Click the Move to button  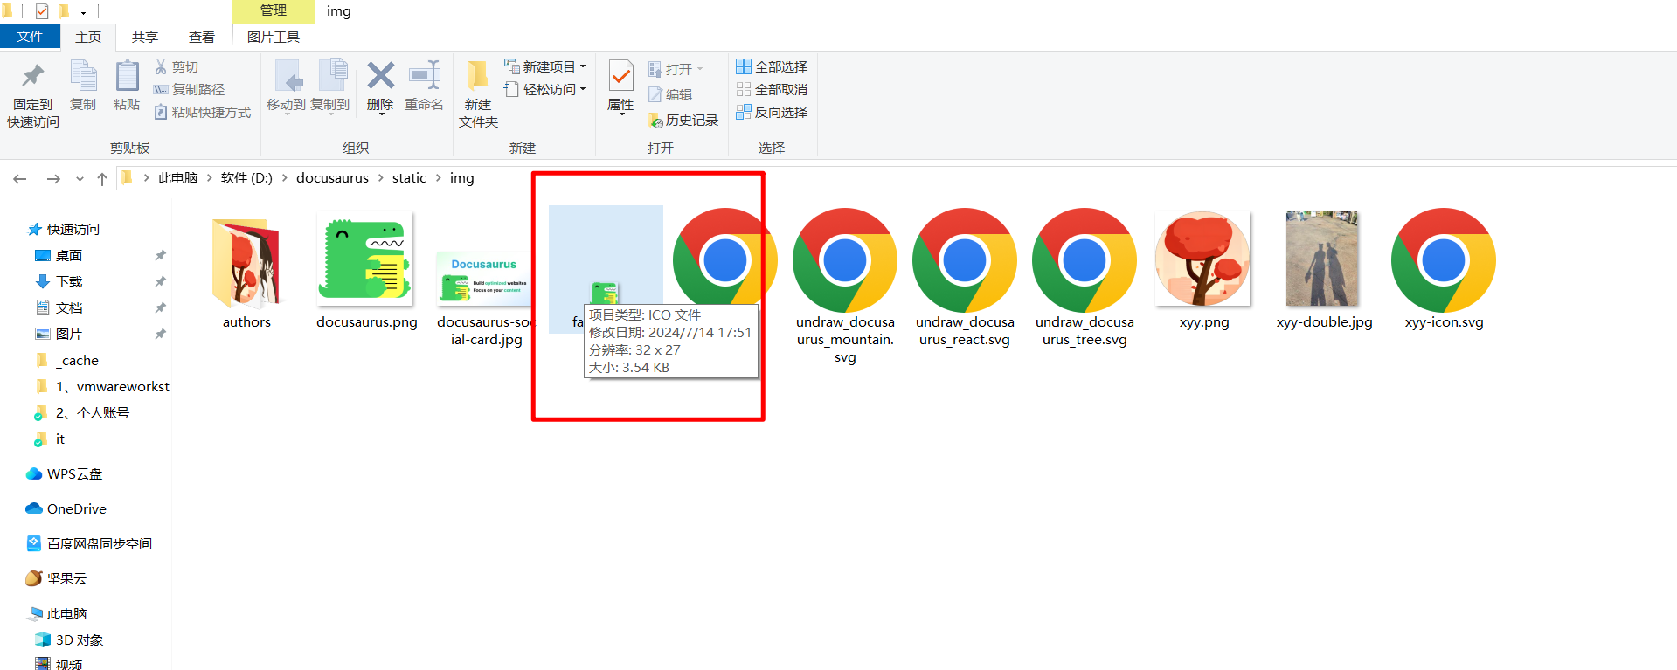coord(286,86)
